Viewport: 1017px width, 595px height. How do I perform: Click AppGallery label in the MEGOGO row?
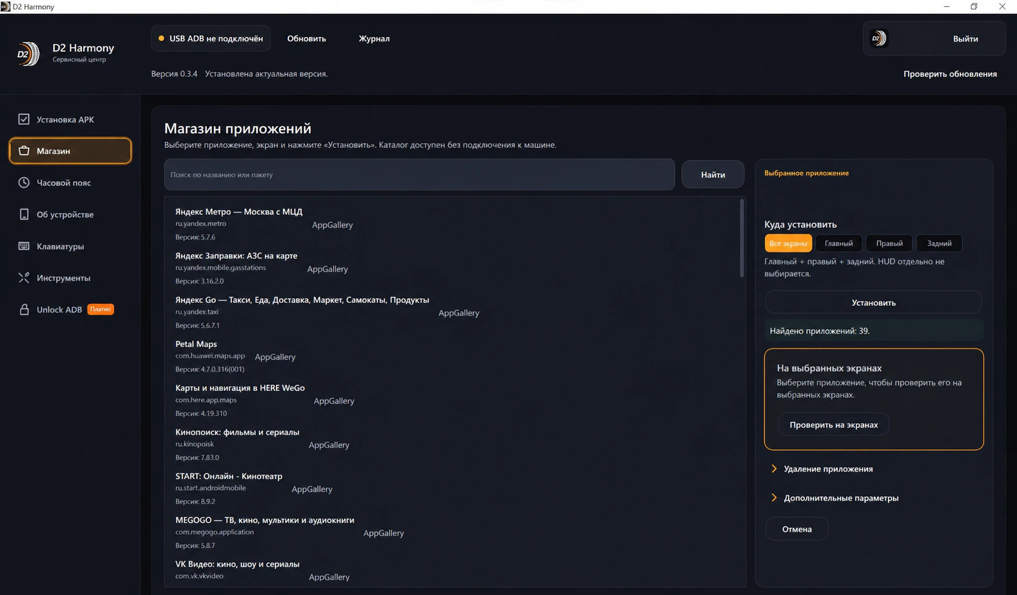tap(383, 533)
